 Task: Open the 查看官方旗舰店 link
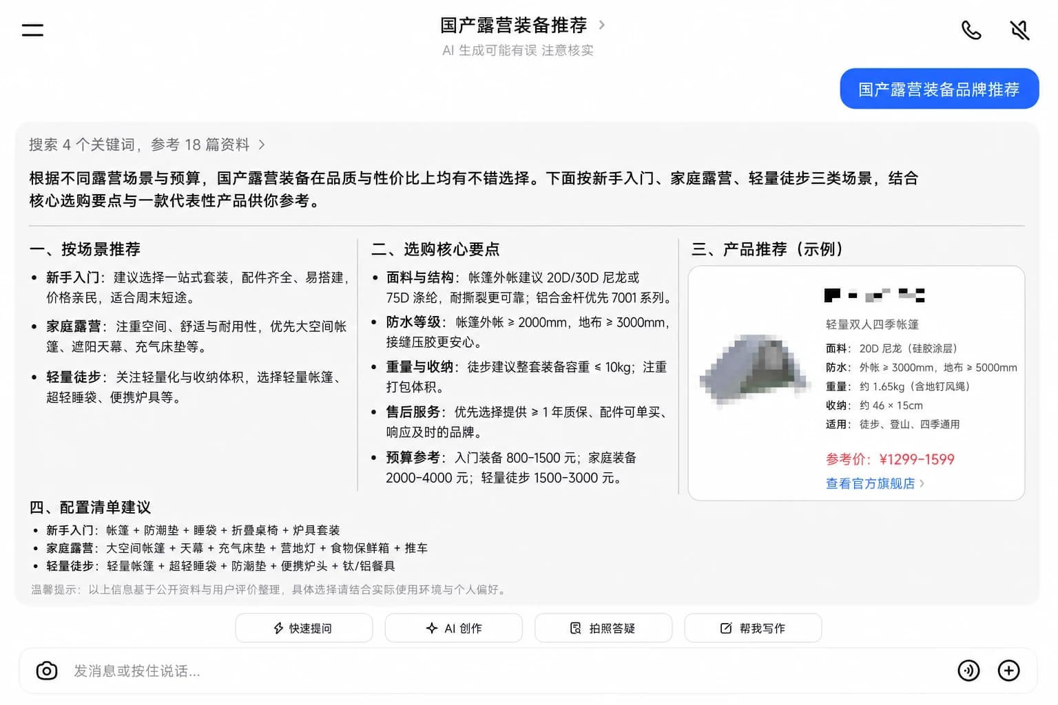(875, 483)
